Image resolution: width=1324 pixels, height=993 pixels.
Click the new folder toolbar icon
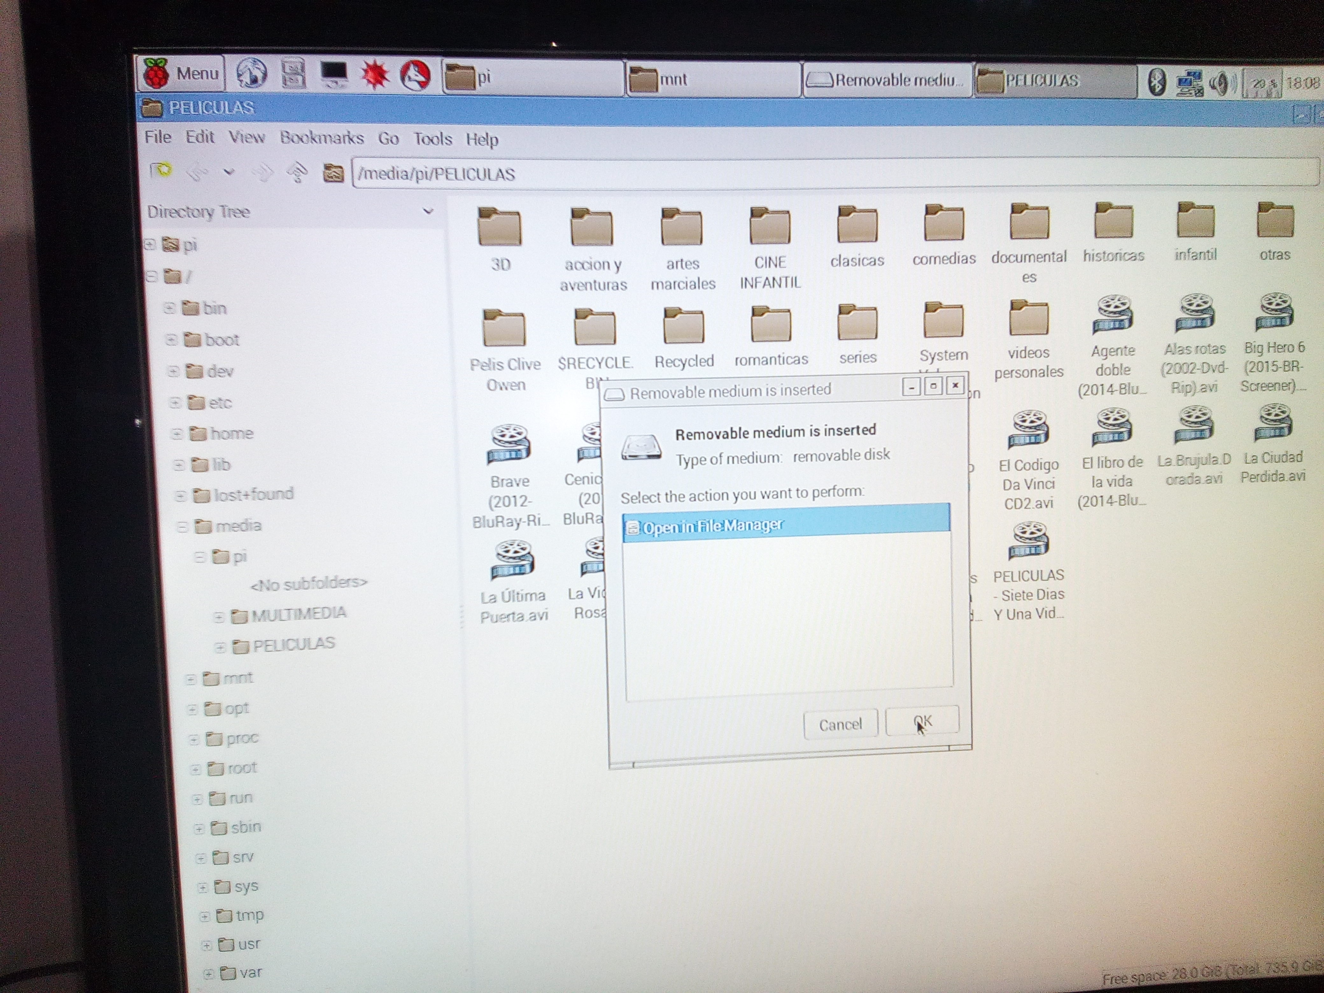coord(160,171)
